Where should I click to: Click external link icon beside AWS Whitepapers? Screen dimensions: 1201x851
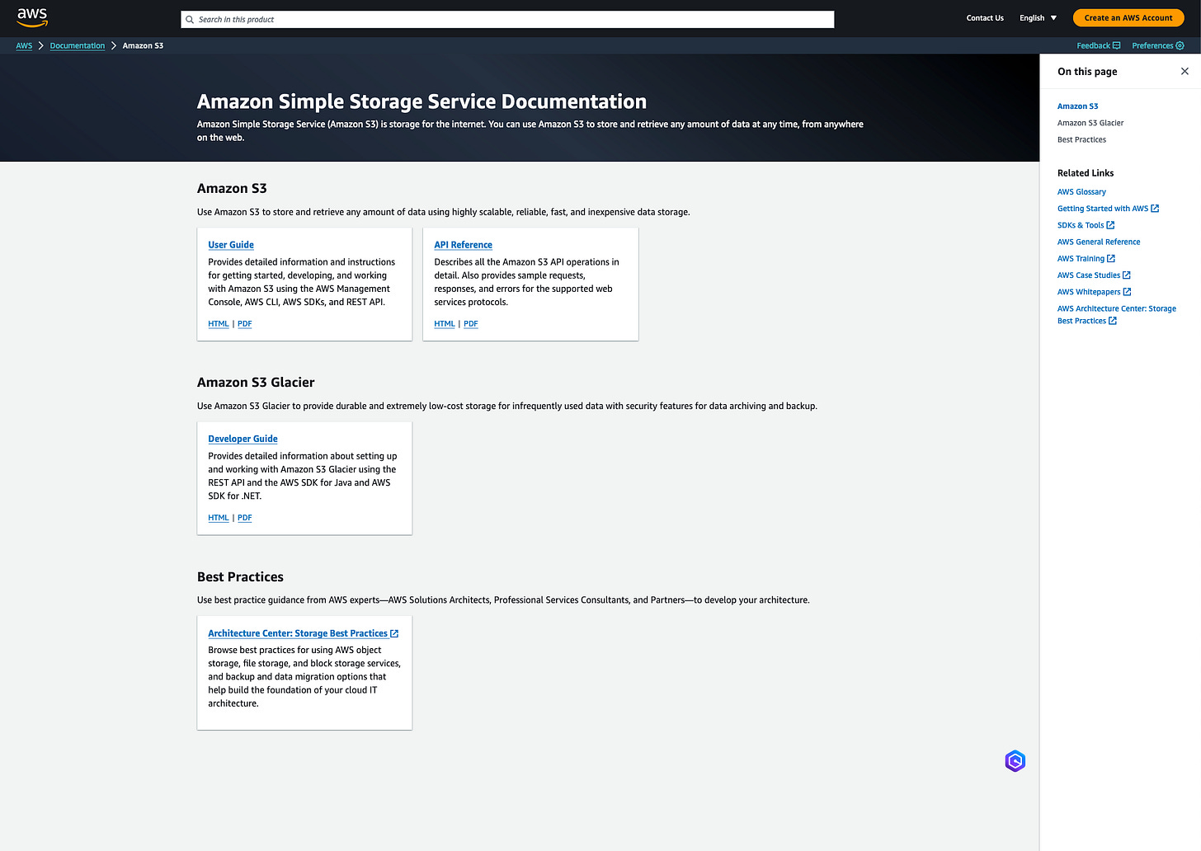tap(1127, 292)
